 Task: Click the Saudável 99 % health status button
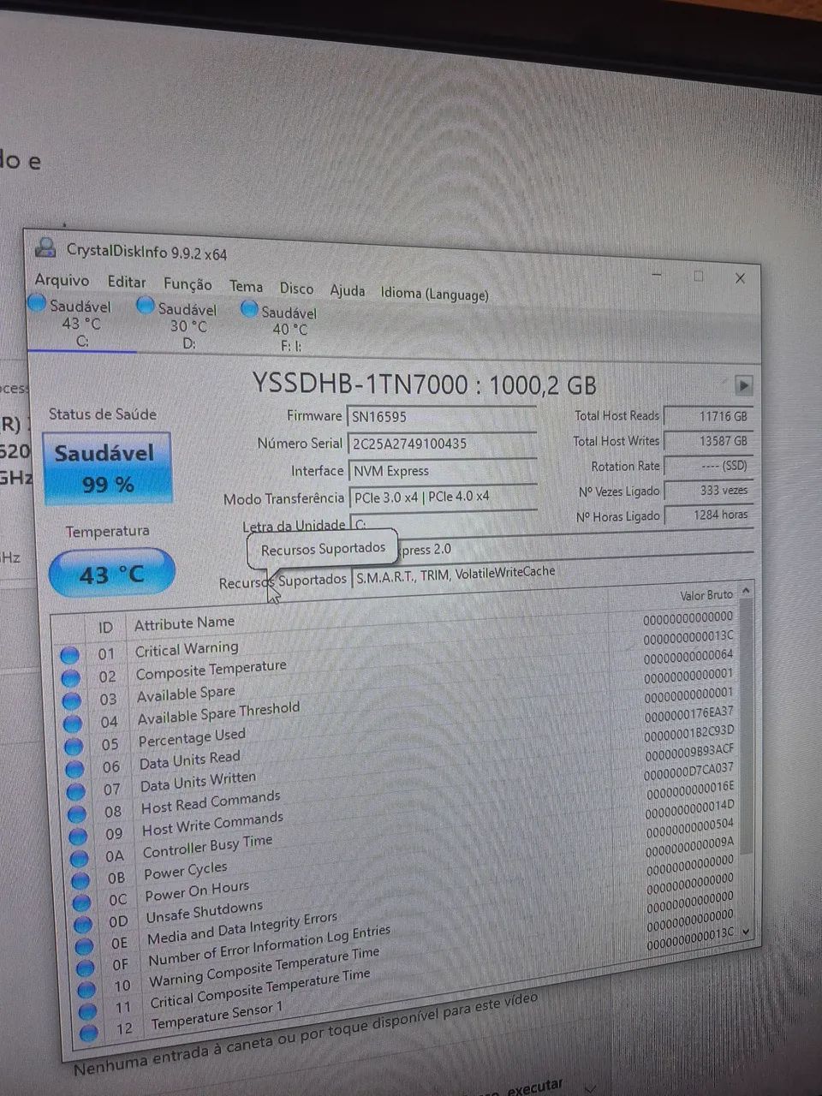coord(106,468)
